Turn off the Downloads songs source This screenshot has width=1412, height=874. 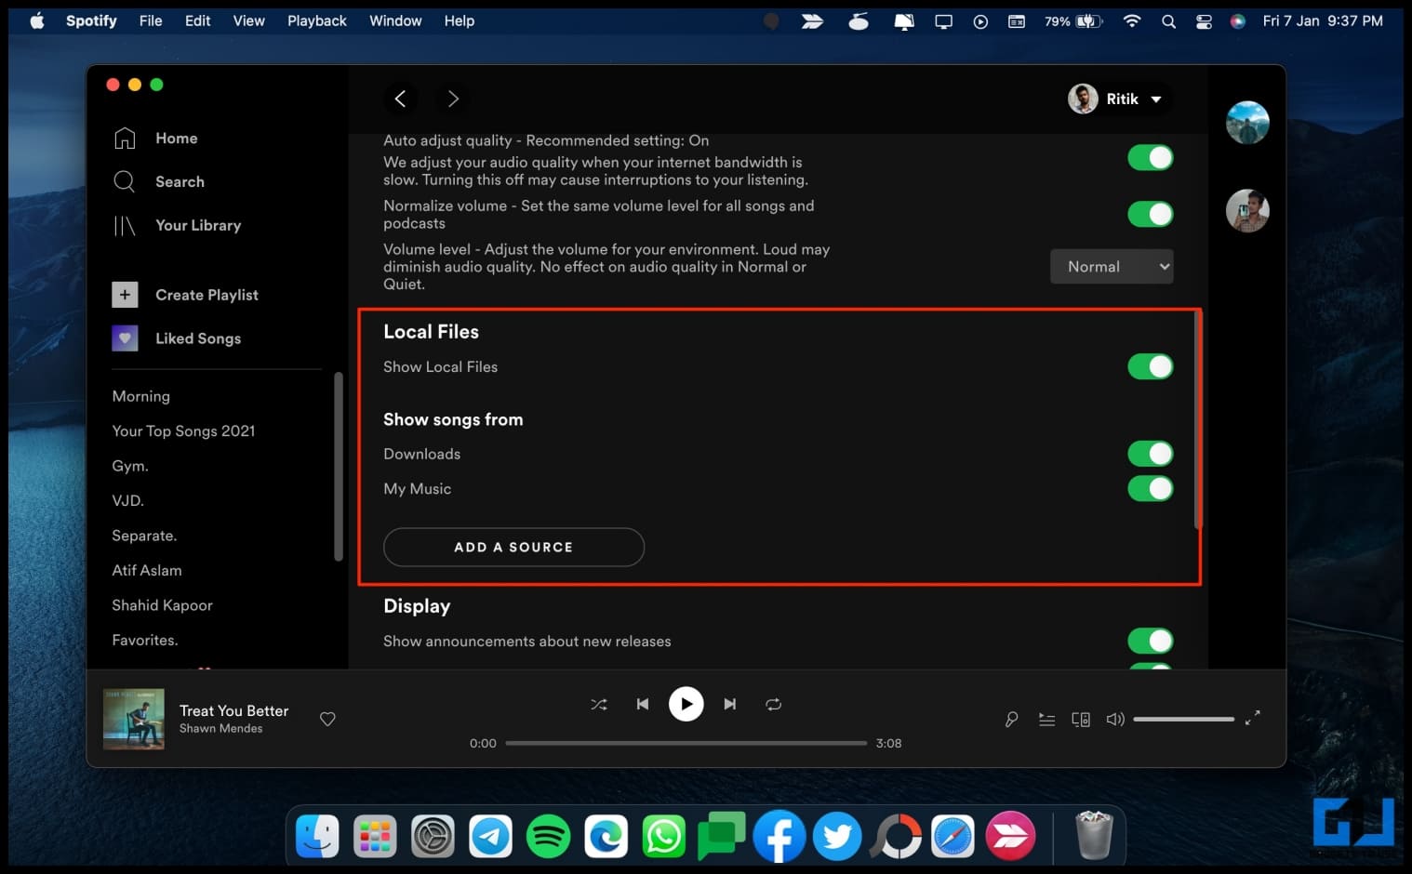(1150, 454)
